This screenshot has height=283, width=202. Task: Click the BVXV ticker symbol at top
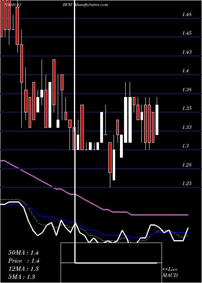[x=67, y=5]
